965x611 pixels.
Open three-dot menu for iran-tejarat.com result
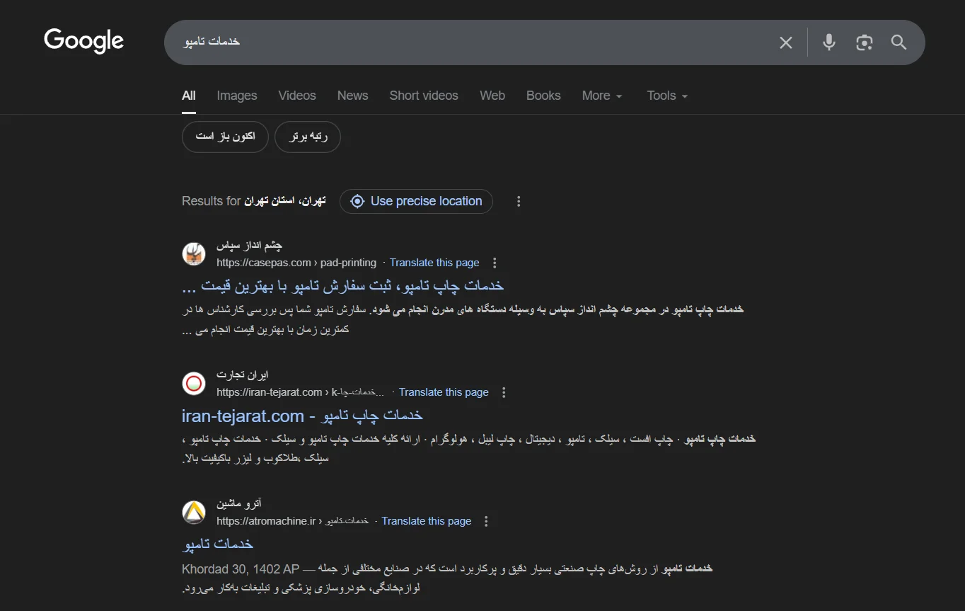[x=504, y=393]
